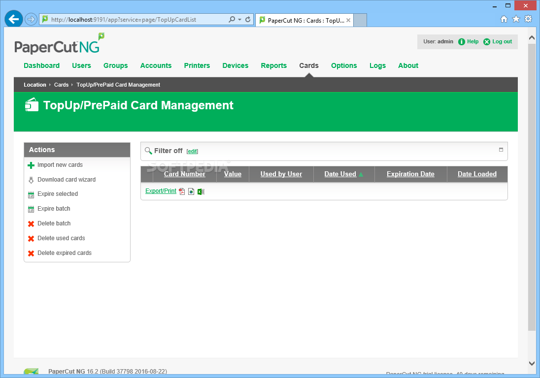Click the search magnifier in address bar
540x378 pixels.
tap(232, 19)
